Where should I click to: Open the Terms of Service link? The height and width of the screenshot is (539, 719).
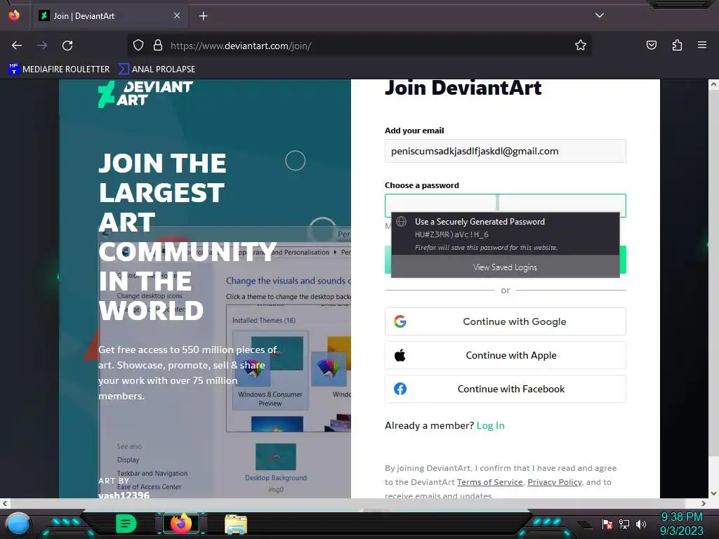tap(489, 482)
